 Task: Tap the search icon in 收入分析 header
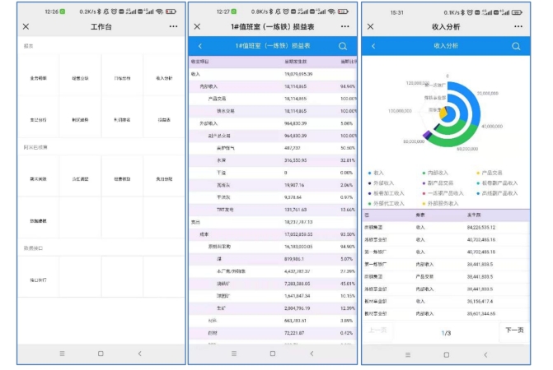click(516, 46)
